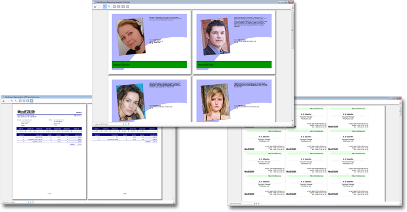The height and width of the screenshot is (212, 407).
Task: Click Copy icon in Portfolio window toolbar
Action: click(100, 7)
